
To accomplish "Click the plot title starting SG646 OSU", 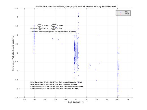I will pos(76,7).
